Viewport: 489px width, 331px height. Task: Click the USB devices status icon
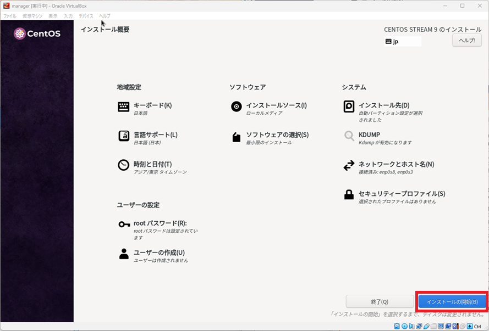point(426,326)
